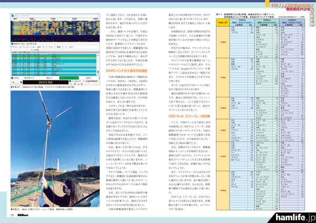Click the WSJT-X wide graph window icon
The width and height of the screenshot is (316, 223).
[x=13, y=16]
